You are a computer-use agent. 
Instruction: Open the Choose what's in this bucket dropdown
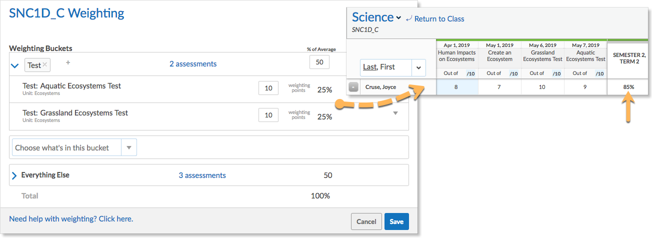tap(74, 147)
